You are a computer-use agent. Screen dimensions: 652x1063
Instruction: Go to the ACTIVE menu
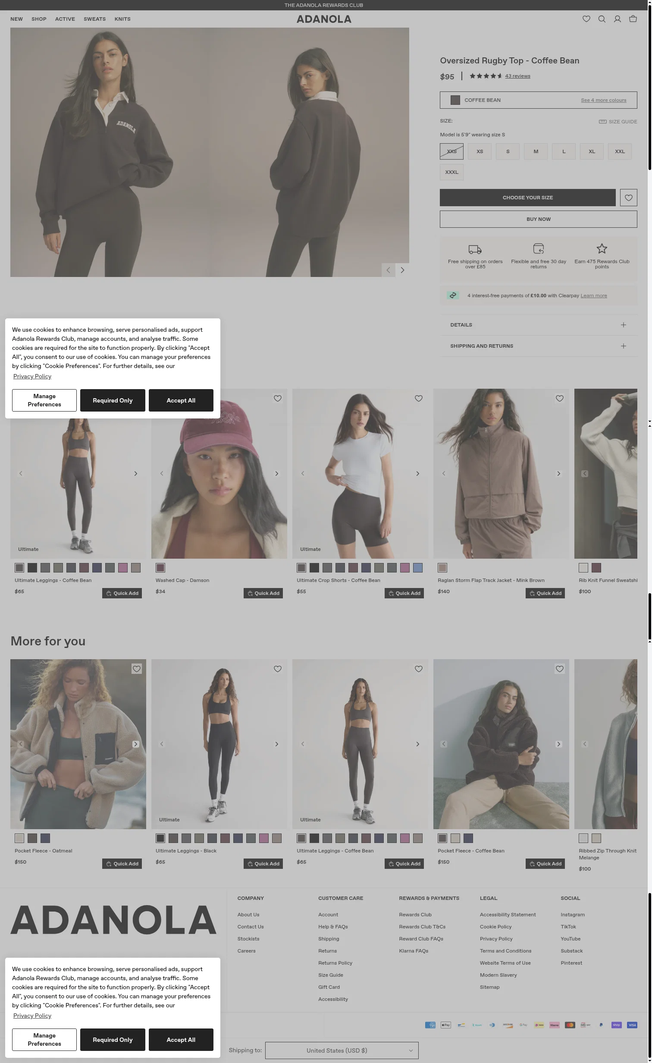(65, 19)
